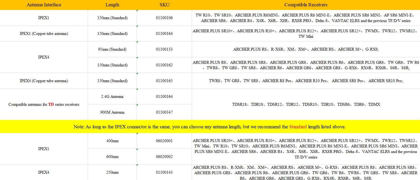Image resolution: width=420 pixels, height=180 pixels.
Task: Click SKU 01100165 for IPEX4 copper tube
Action: [x=164, y=81]
